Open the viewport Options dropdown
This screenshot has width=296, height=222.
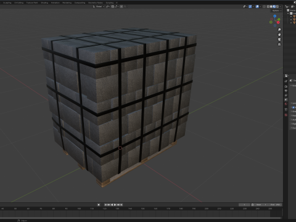(277, 10)
